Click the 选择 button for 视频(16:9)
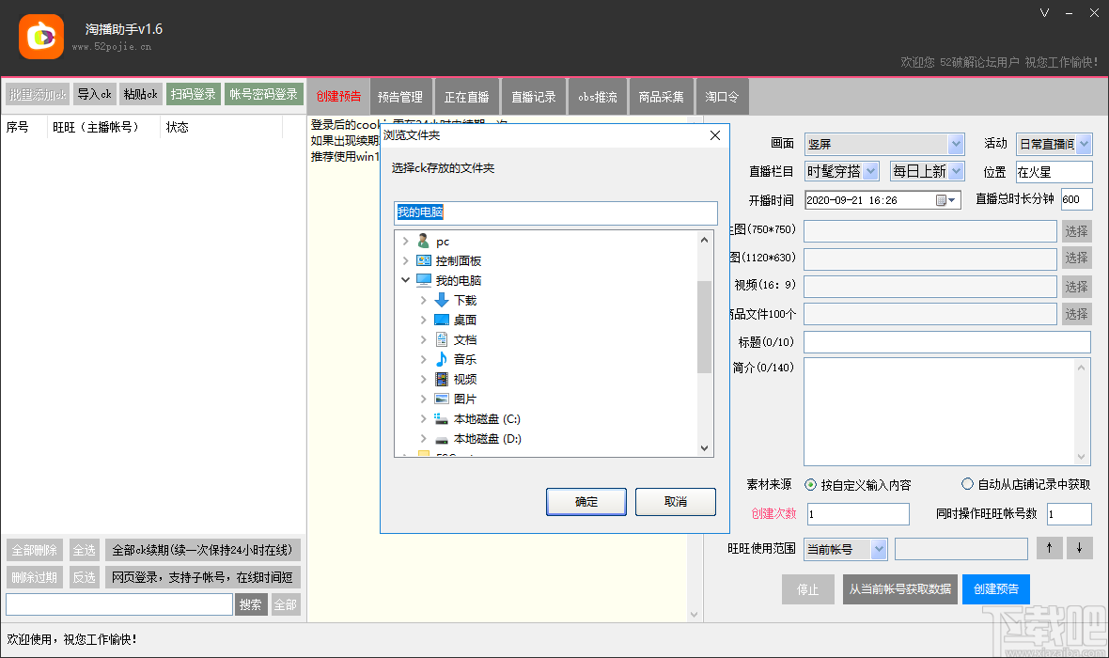 pos(1076,287)
